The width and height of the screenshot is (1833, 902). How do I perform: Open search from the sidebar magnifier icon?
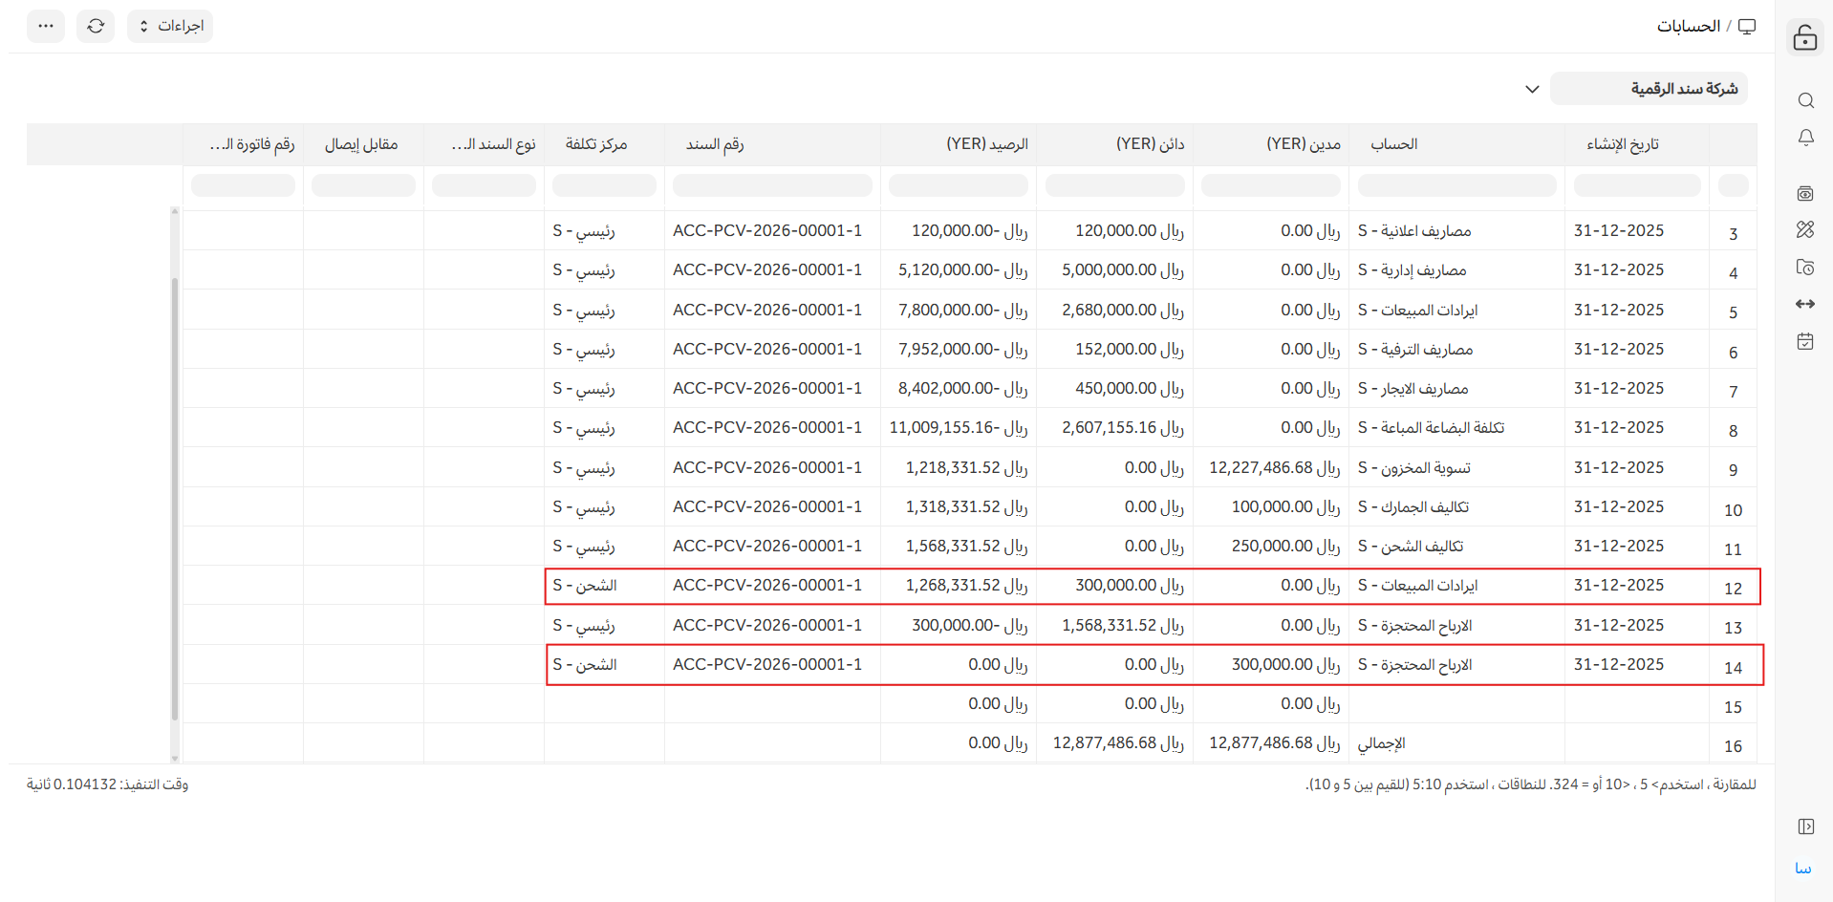point(1805,100)
